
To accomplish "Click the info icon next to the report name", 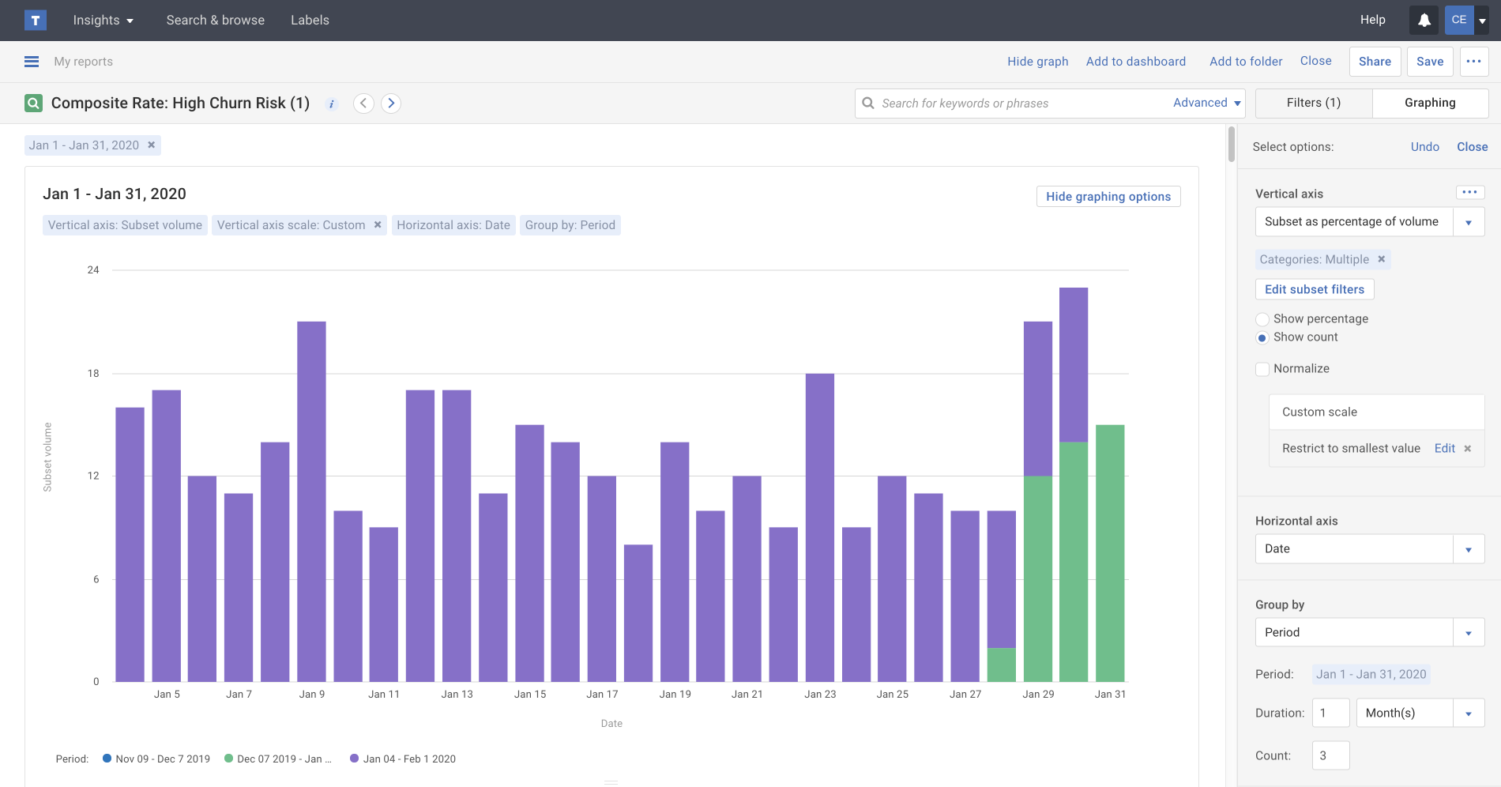I will pyautogui.click(x=332, y=104).
